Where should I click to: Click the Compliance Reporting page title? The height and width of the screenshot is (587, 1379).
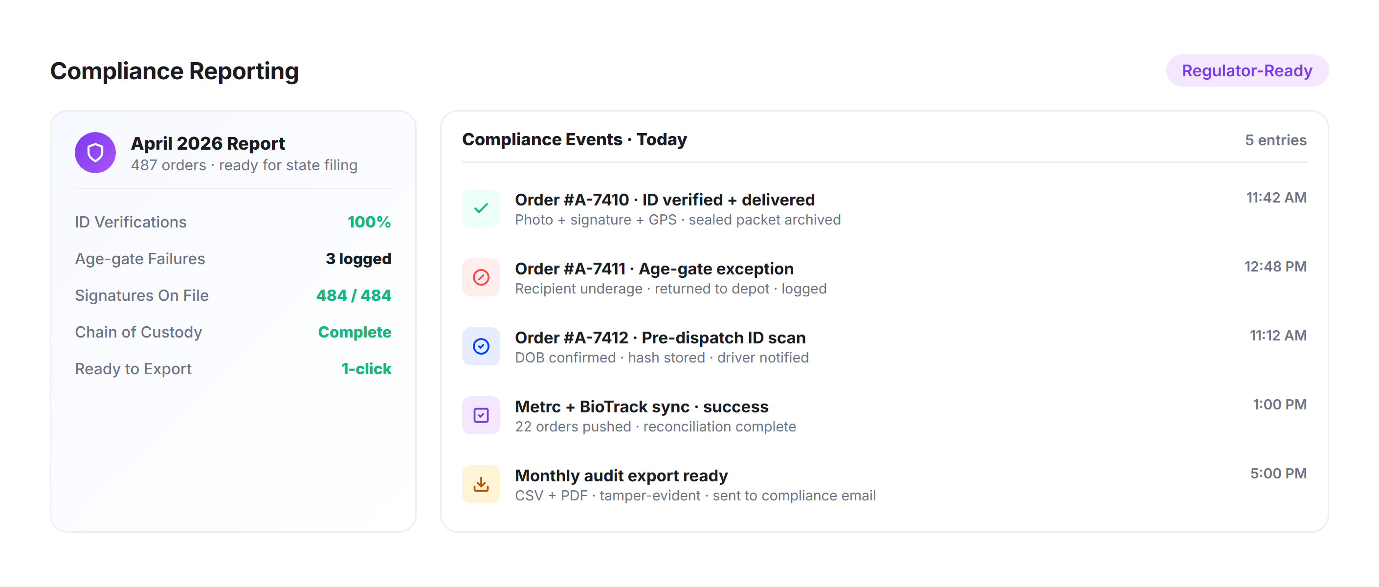click(x=174, y=71)
